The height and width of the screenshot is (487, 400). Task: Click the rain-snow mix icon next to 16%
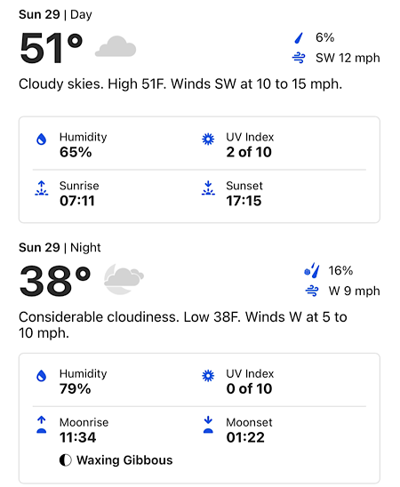312,271
